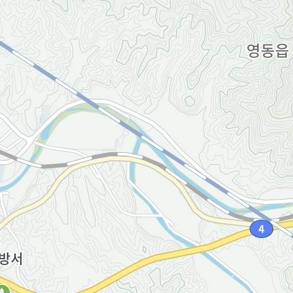The image size is (293, 293).
Task: Click the pale blue water area at left edge
Action: point(2,173)
